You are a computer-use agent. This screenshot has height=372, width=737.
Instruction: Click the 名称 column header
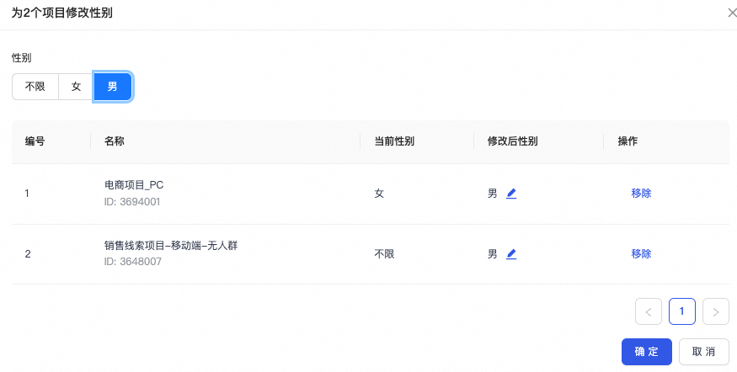(115, 141)
